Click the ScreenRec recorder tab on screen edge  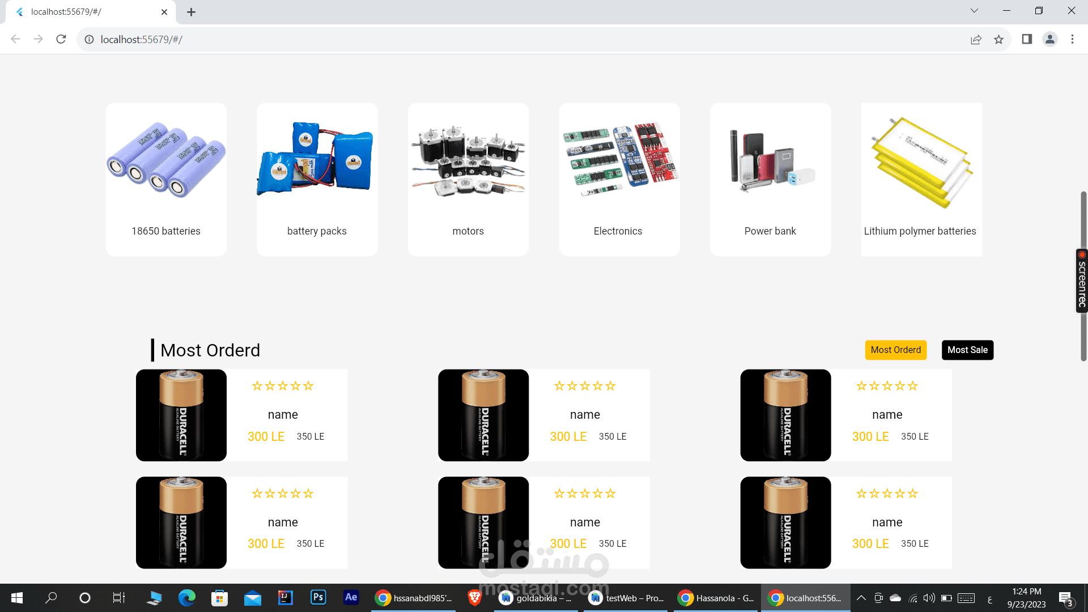click(x=1081, y=280)
